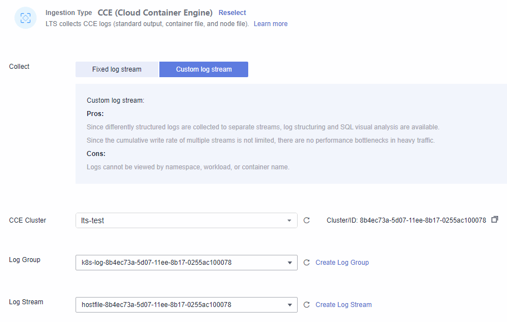Refresh the CCE Cluster list
This screenshot has width=507, height=322.
pyautogui.click(x=307, y=220)
